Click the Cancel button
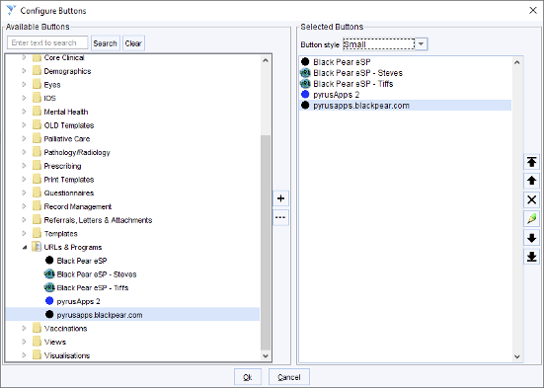Viewport: 544px width, 388px height. pos(288,377)
